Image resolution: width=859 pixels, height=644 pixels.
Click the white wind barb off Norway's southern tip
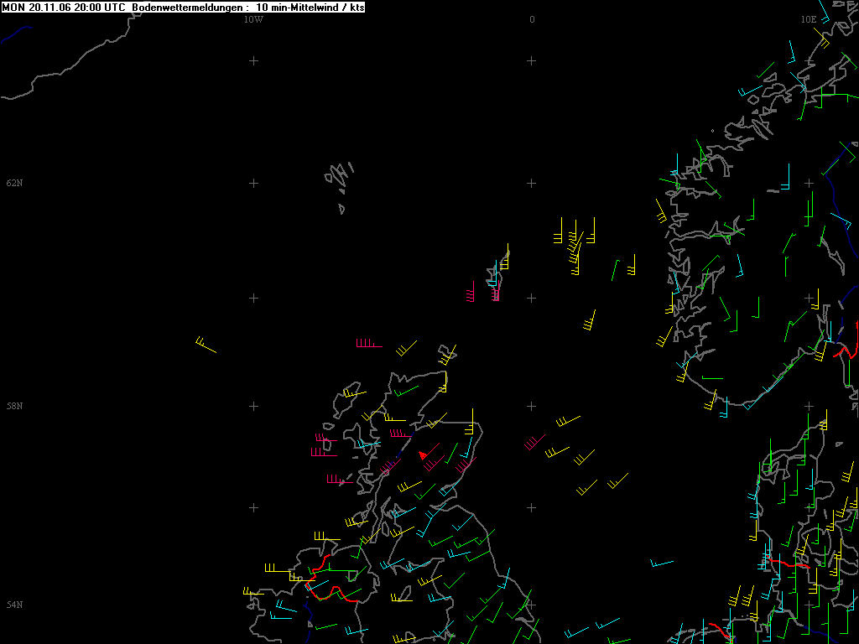[711, 378]
